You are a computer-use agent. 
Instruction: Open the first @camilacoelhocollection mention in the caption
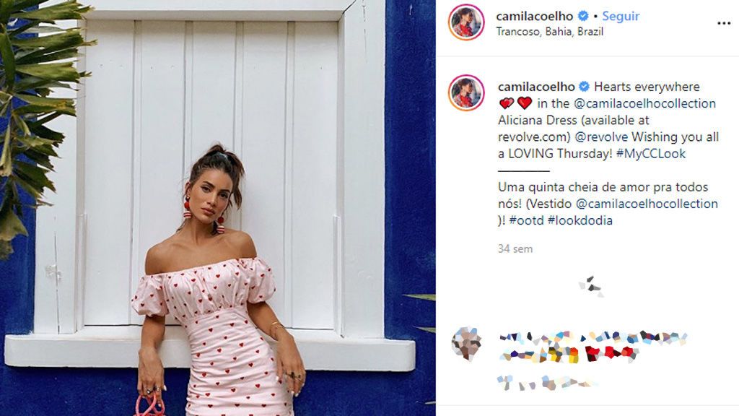[644, 103]
